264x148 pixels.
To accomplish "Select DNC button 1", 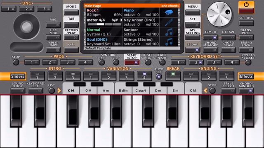I will tap(9, 9).
